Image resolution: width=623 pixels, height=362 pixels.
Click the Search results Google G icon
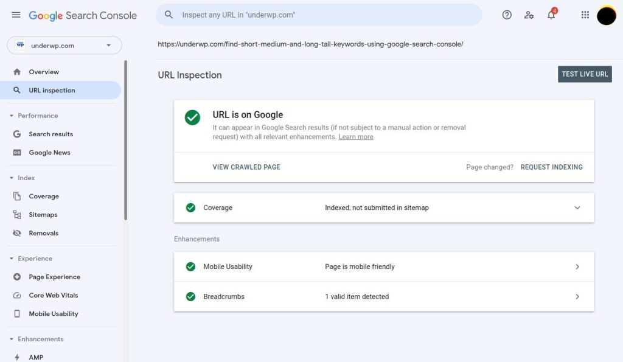(x=16, y=134)
